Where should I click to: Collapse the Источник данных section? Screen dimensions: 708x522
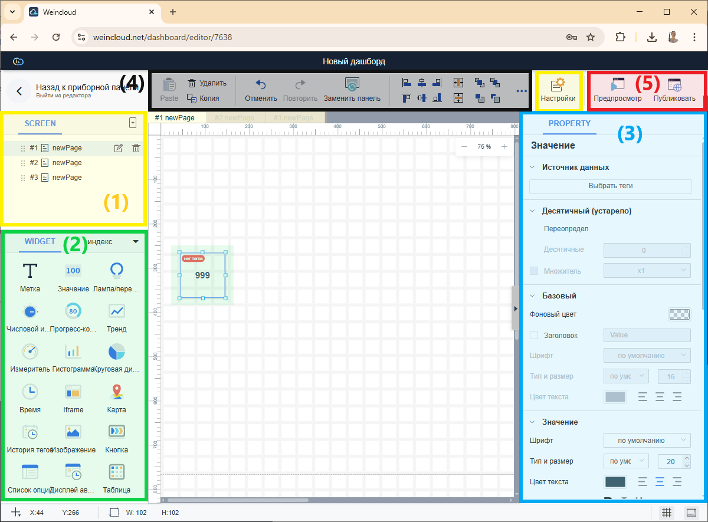pyautogui.click(x=533, y=168)
